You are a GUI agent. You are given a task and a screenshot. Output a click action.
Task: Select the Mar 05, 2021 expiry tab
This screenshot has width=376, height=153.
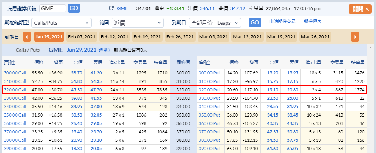click(x=213, y=37)
